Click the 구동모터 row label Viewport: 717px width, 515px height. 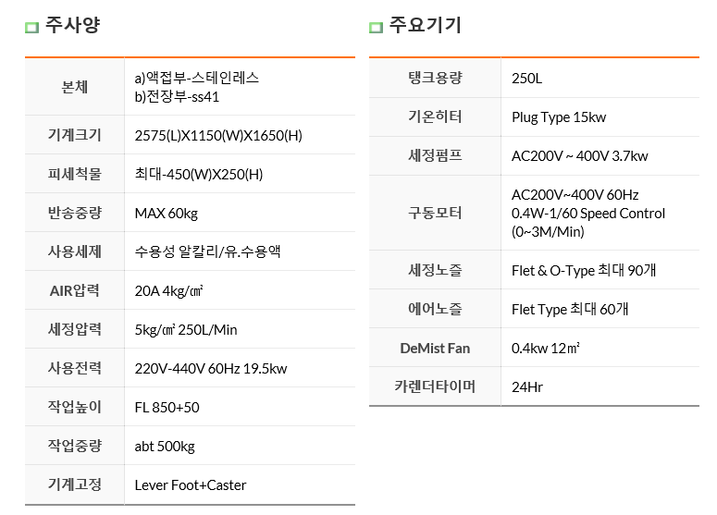point(435,213)
